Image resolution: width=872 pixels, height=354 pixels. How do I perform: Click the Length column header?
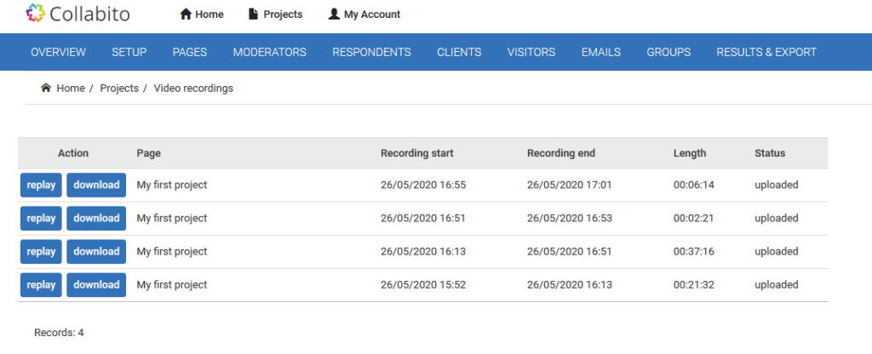coord(690,153)
